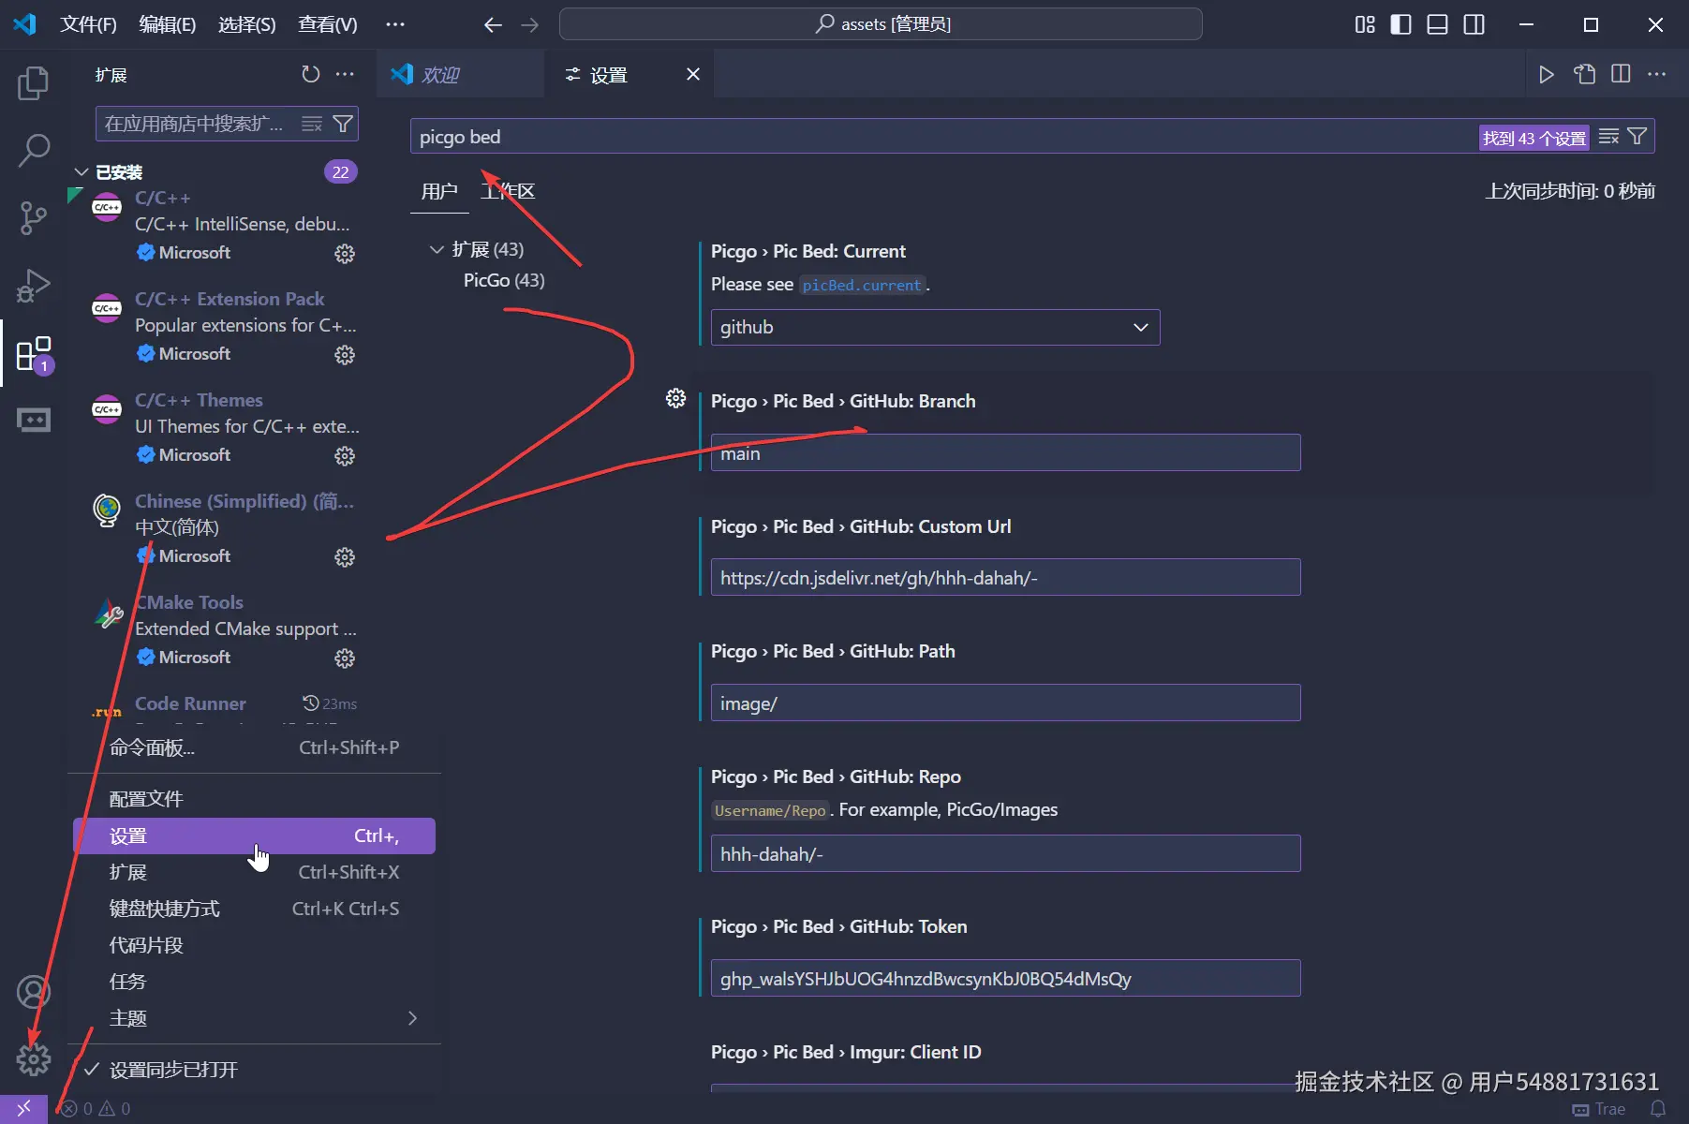Open gear menu for Chinese (Simplified) extension
This screenshot has height=1124, width=1689.
point(345,556)
